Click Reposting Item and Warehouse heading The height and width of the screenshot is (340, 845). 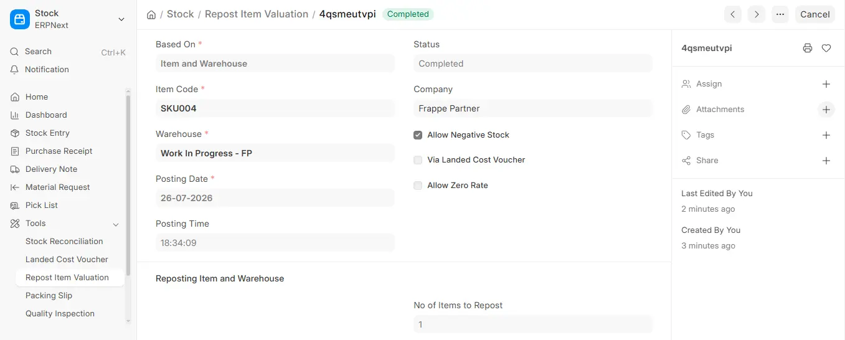click(220, 278)
